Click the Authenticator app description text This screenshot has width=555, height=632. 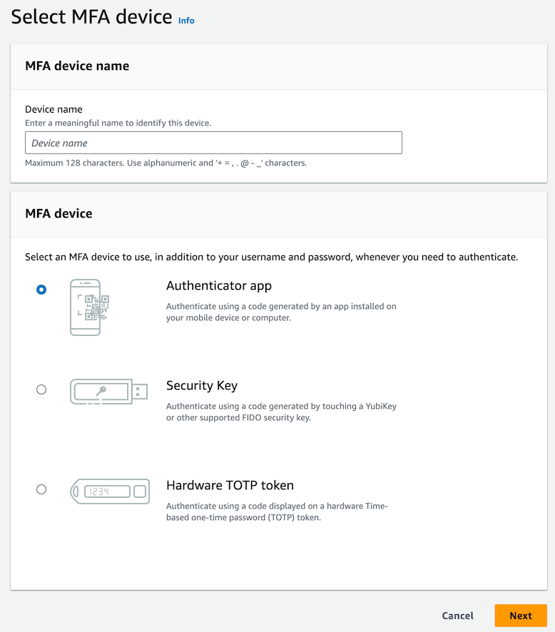click(x=281, y=312)
